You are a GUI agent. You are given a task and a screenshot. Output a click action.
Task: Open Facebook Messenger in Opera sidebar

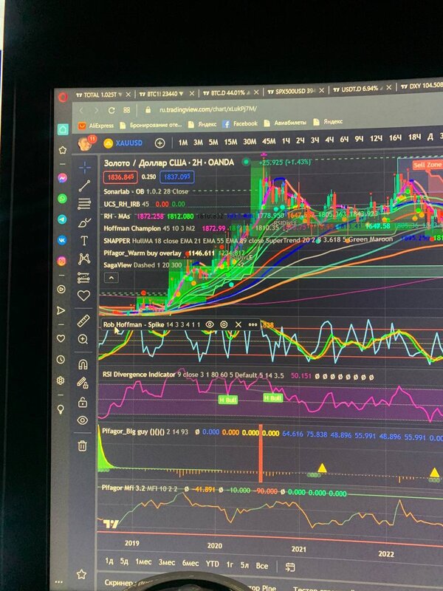63,177
